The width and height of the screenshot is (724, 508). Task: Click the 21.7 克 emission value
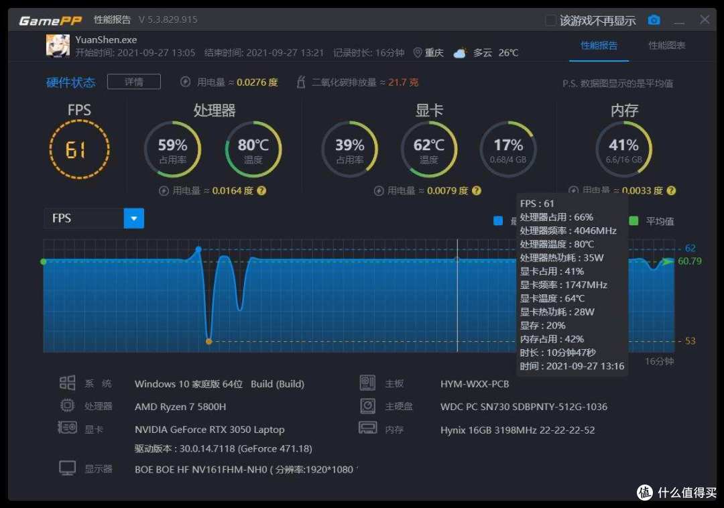403,82
